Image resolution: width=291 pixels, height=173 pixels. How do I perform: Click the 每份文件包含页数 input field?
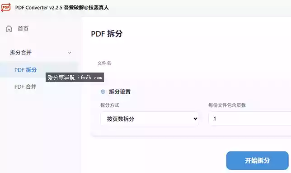pyautogui.click(x=249, y=118)
